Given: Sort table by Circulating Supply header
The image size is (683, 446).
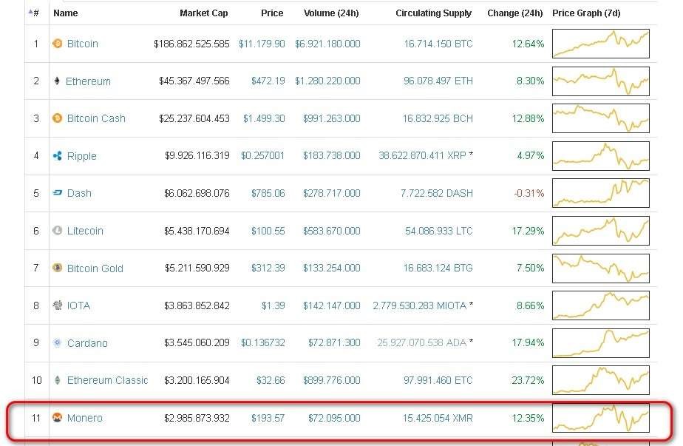Looking at the screenshot, I should [x=433, y=13].
